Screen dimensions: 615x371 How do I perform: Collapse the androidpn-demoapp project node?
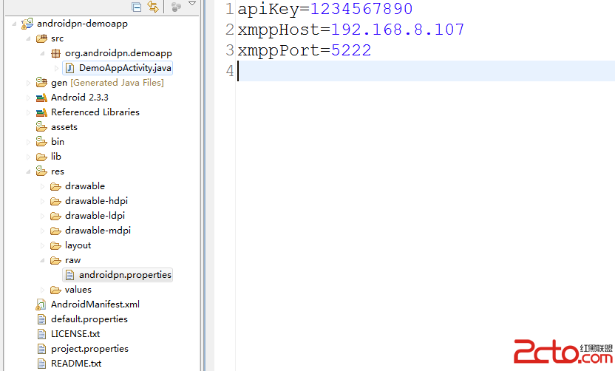click(14, 24)
